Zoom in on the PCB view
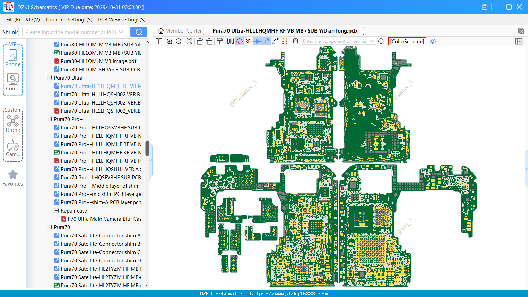528x297 pixels. [170, 41]
